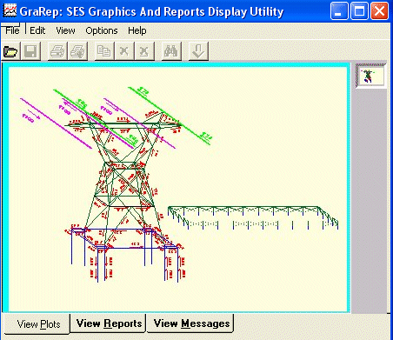Click the transmission tower plot area
This screenshot has height=340, width=393.
click(x=177, y=189)
